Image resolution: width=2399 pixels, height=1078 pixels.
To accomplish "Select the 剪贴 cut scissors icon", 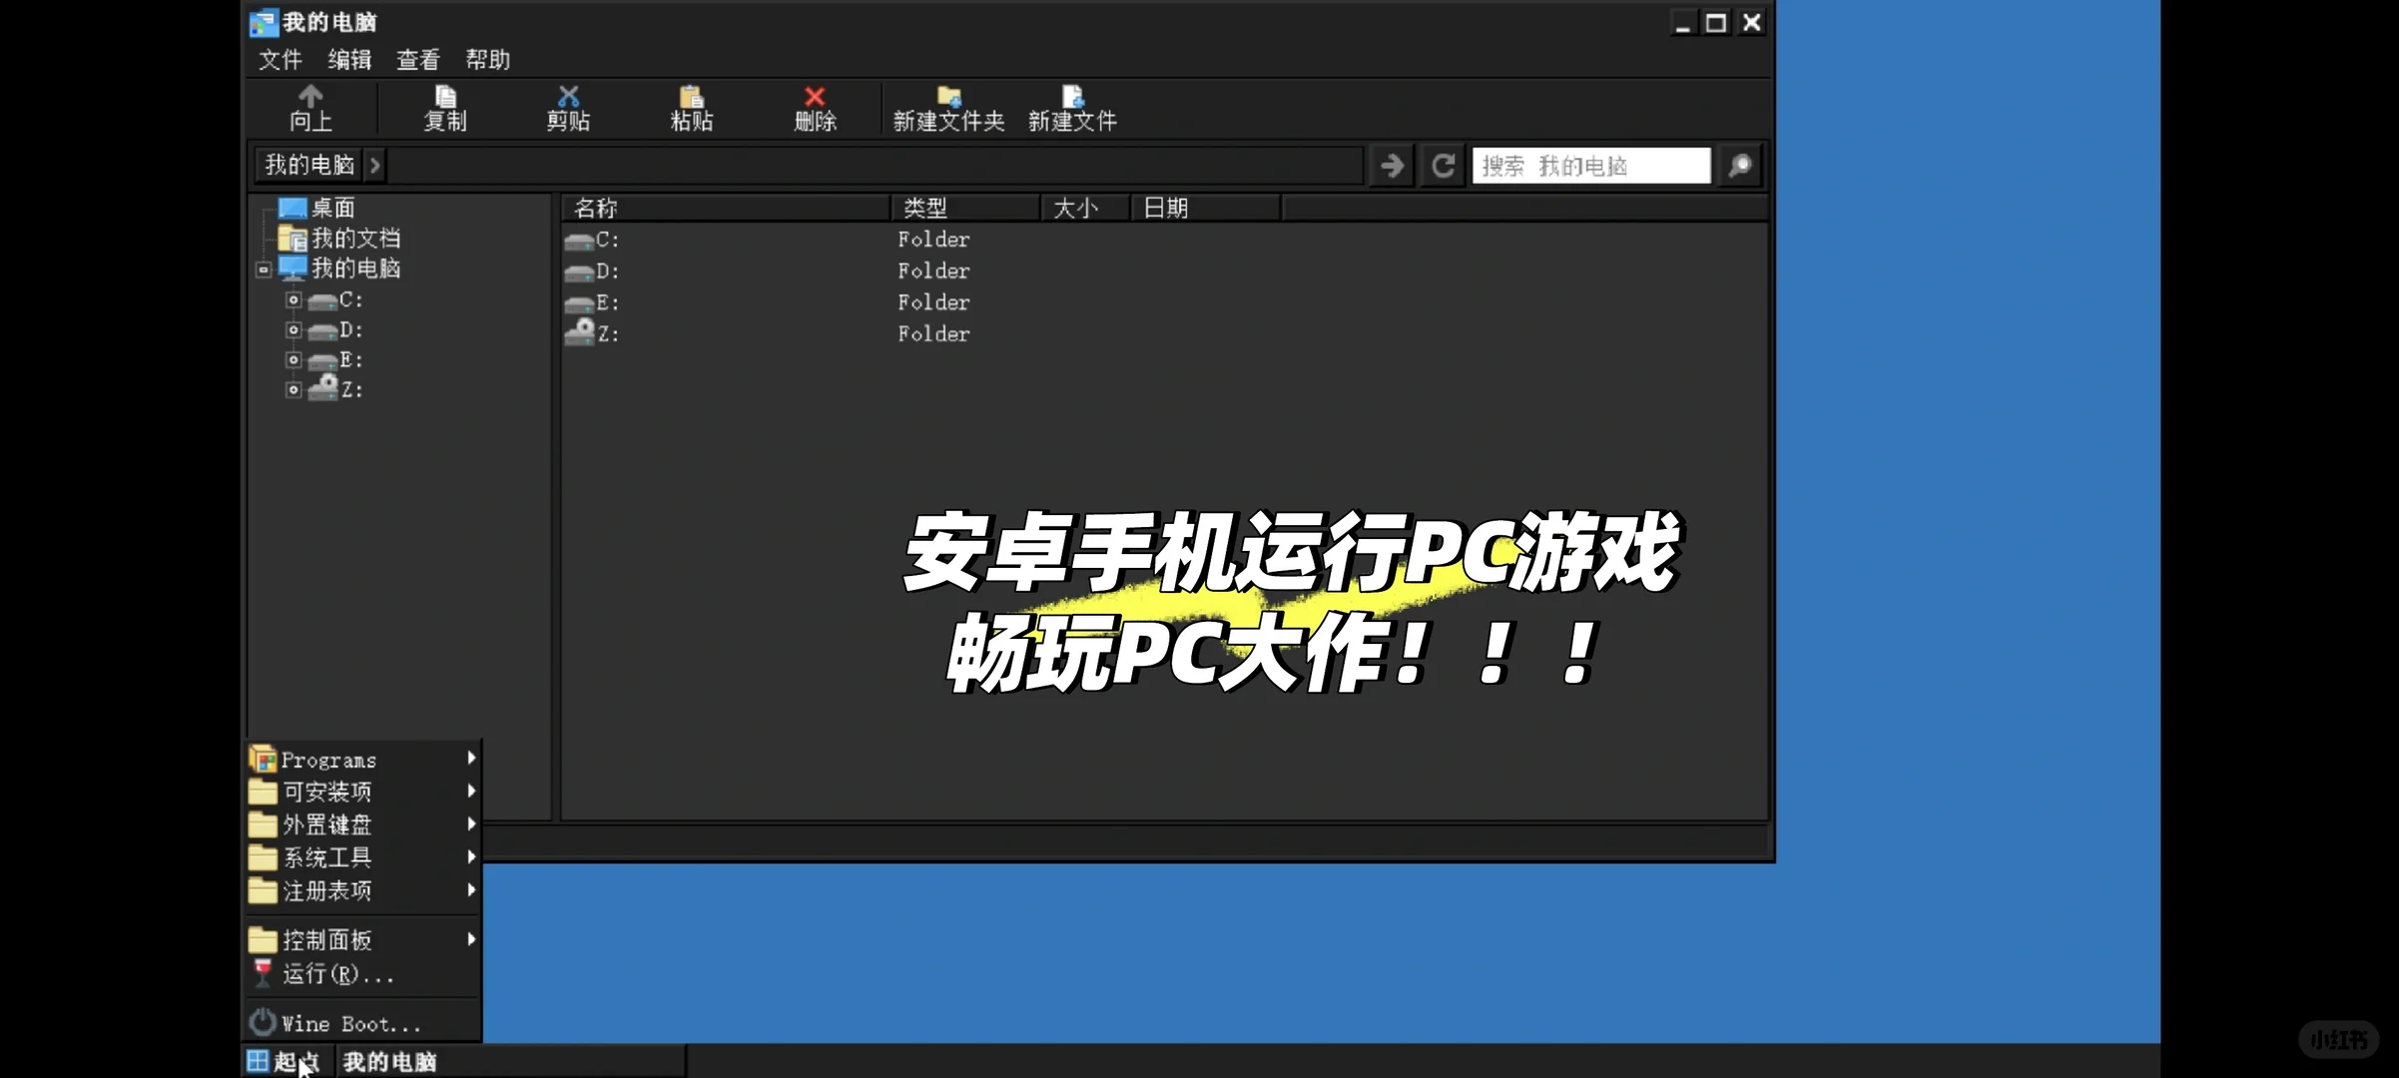I will coord(569,108).
